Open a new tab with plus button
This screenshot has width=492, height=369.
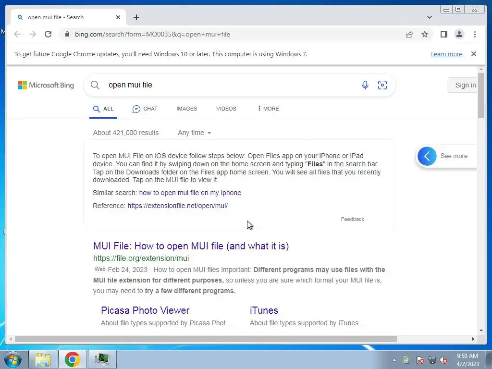point(136,17)
